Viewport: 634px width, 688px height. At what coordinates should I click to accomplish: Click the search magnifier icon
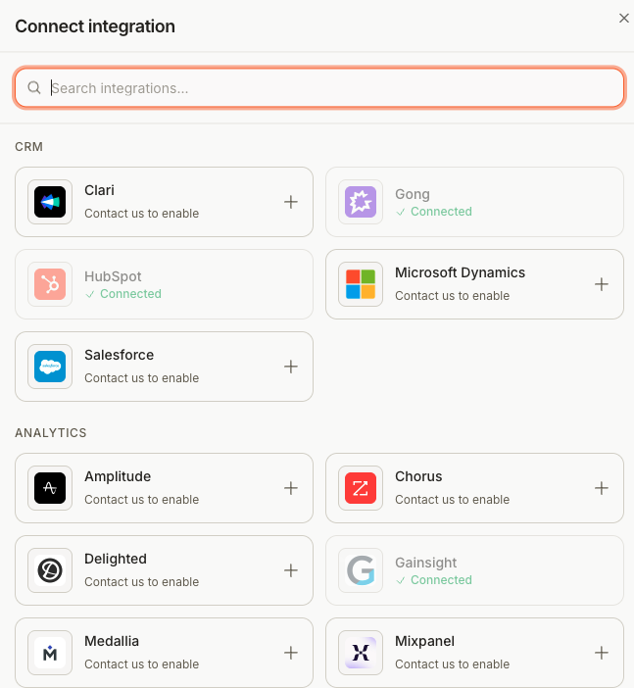(x=34, y=88)
